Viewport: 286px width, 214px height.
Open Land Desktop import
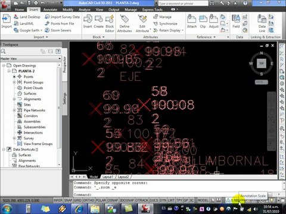(x=27, y=17)
